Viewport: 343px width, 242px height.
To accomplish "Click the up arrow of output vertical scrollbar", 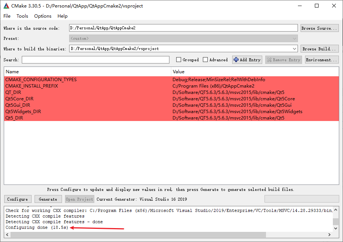I will click(336, 209).
